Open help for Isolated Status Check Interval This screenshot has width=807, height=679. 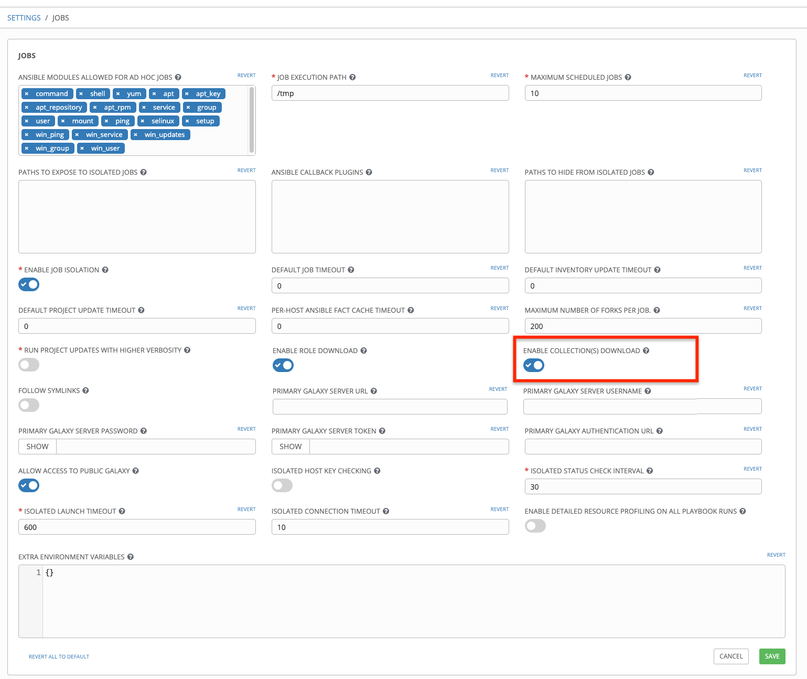[x=650, y=471]
